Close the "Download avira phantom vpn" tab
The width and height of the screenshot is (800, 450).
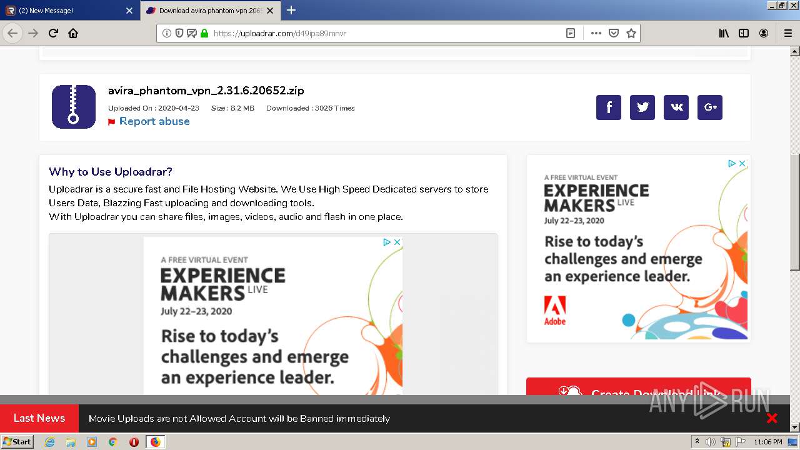271,11
